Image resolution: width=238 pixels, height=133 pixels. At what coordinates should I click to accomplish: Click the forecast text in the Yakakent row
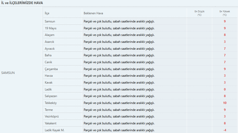point(119,123)
